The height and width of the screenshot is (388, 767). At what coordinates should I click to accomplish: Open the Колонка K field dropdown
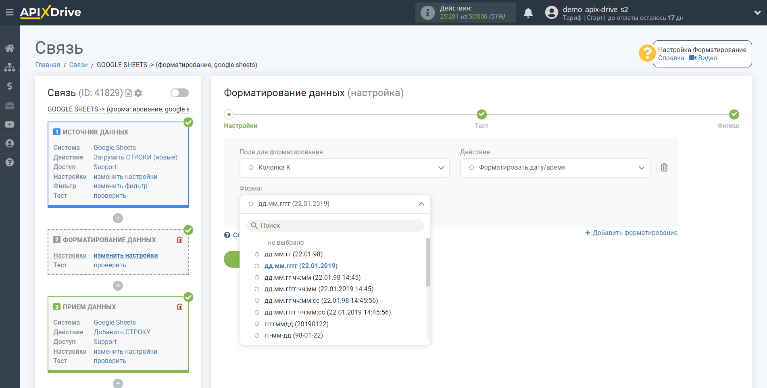344,168
